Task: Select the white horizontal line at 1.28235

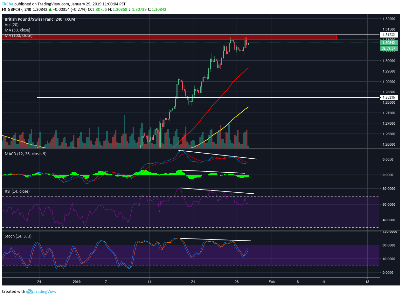Action: click(208, 97)
